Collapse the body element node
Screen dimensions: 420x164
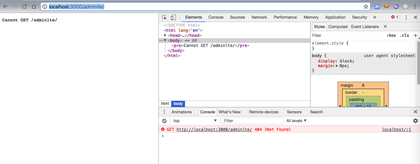[165, 40]
